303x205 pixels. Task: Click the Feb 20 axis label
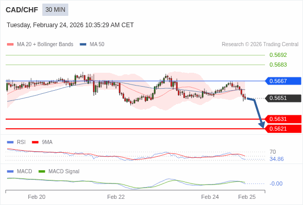pos(36,197)
